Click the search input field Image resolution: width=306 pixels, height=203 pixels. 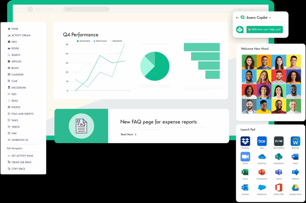(x=86, y=9)
